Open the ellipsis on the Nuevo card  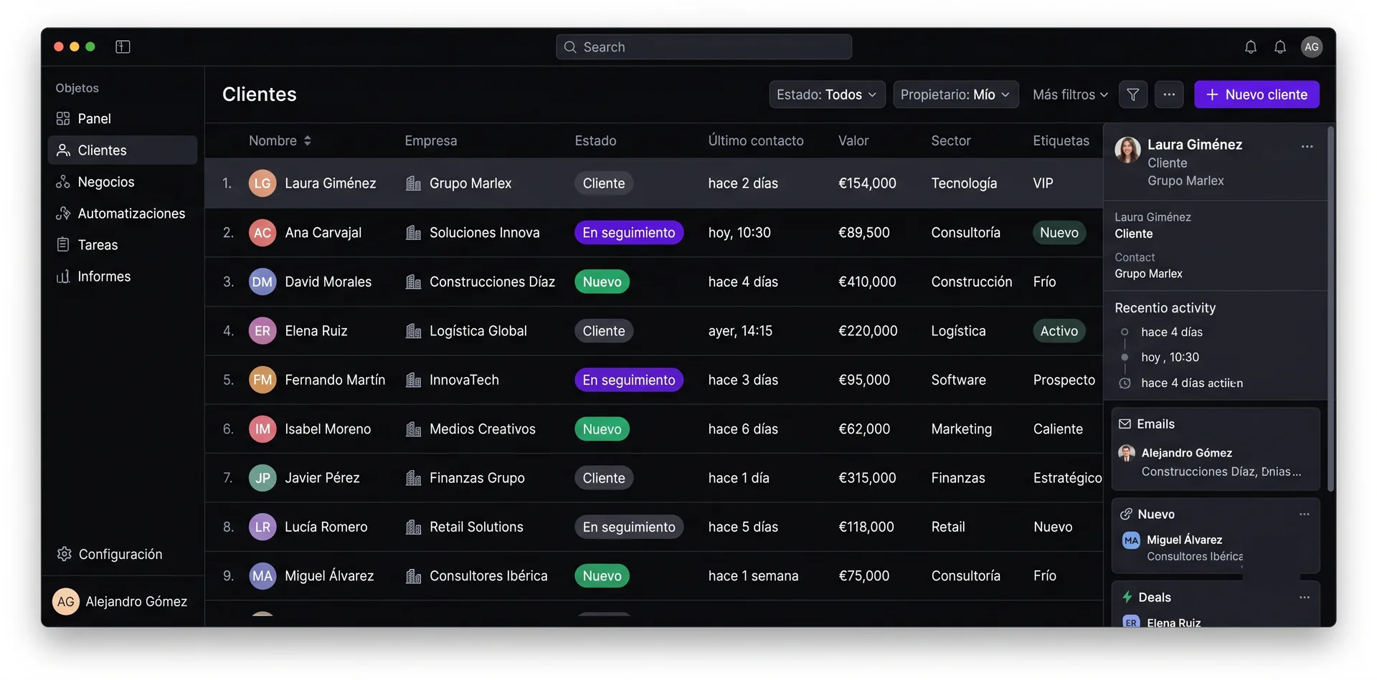pos(1304,514)
